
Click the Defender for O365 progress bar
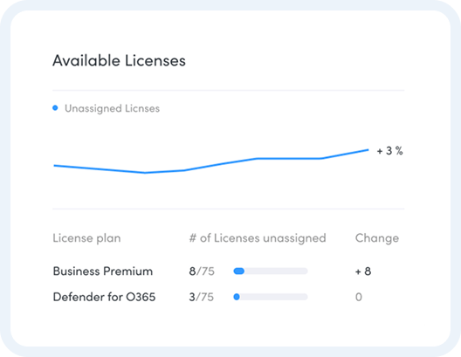(271, 297)
